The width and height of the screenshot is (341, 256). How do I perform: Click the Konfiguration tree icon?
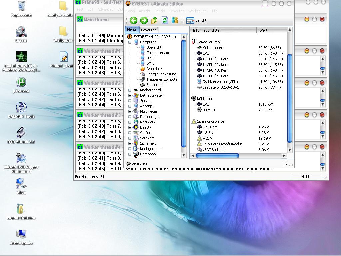136,149
